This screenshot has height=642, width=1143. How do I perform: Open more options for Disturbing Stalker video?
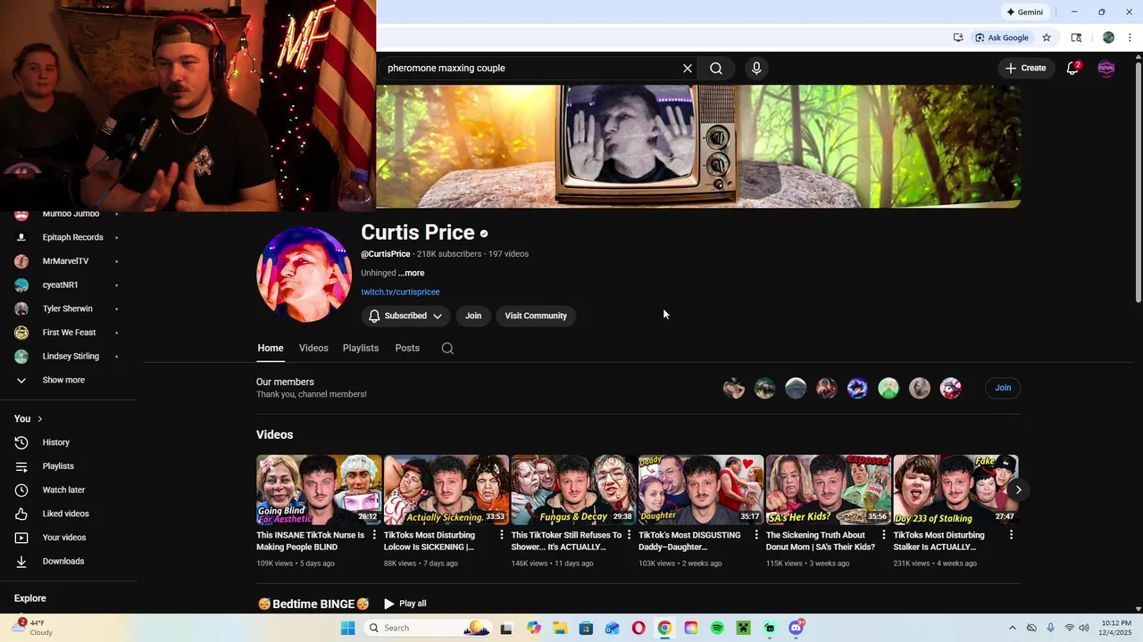click(x=1011, y=535)
